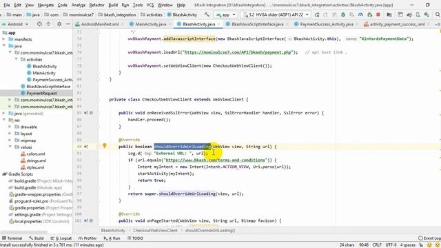
Task: Hide the Project panel with minus icon
Action: 68,24
